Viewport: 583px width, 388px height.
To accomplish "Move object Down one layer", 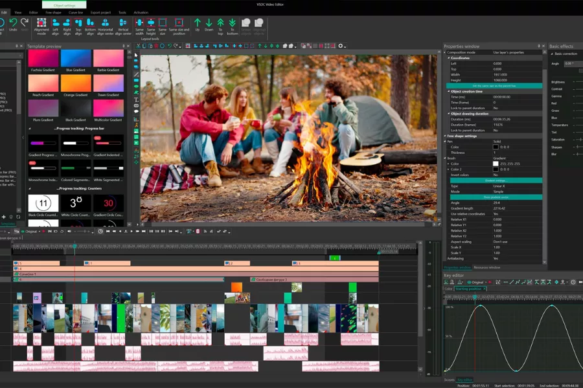I will point(209,23).
